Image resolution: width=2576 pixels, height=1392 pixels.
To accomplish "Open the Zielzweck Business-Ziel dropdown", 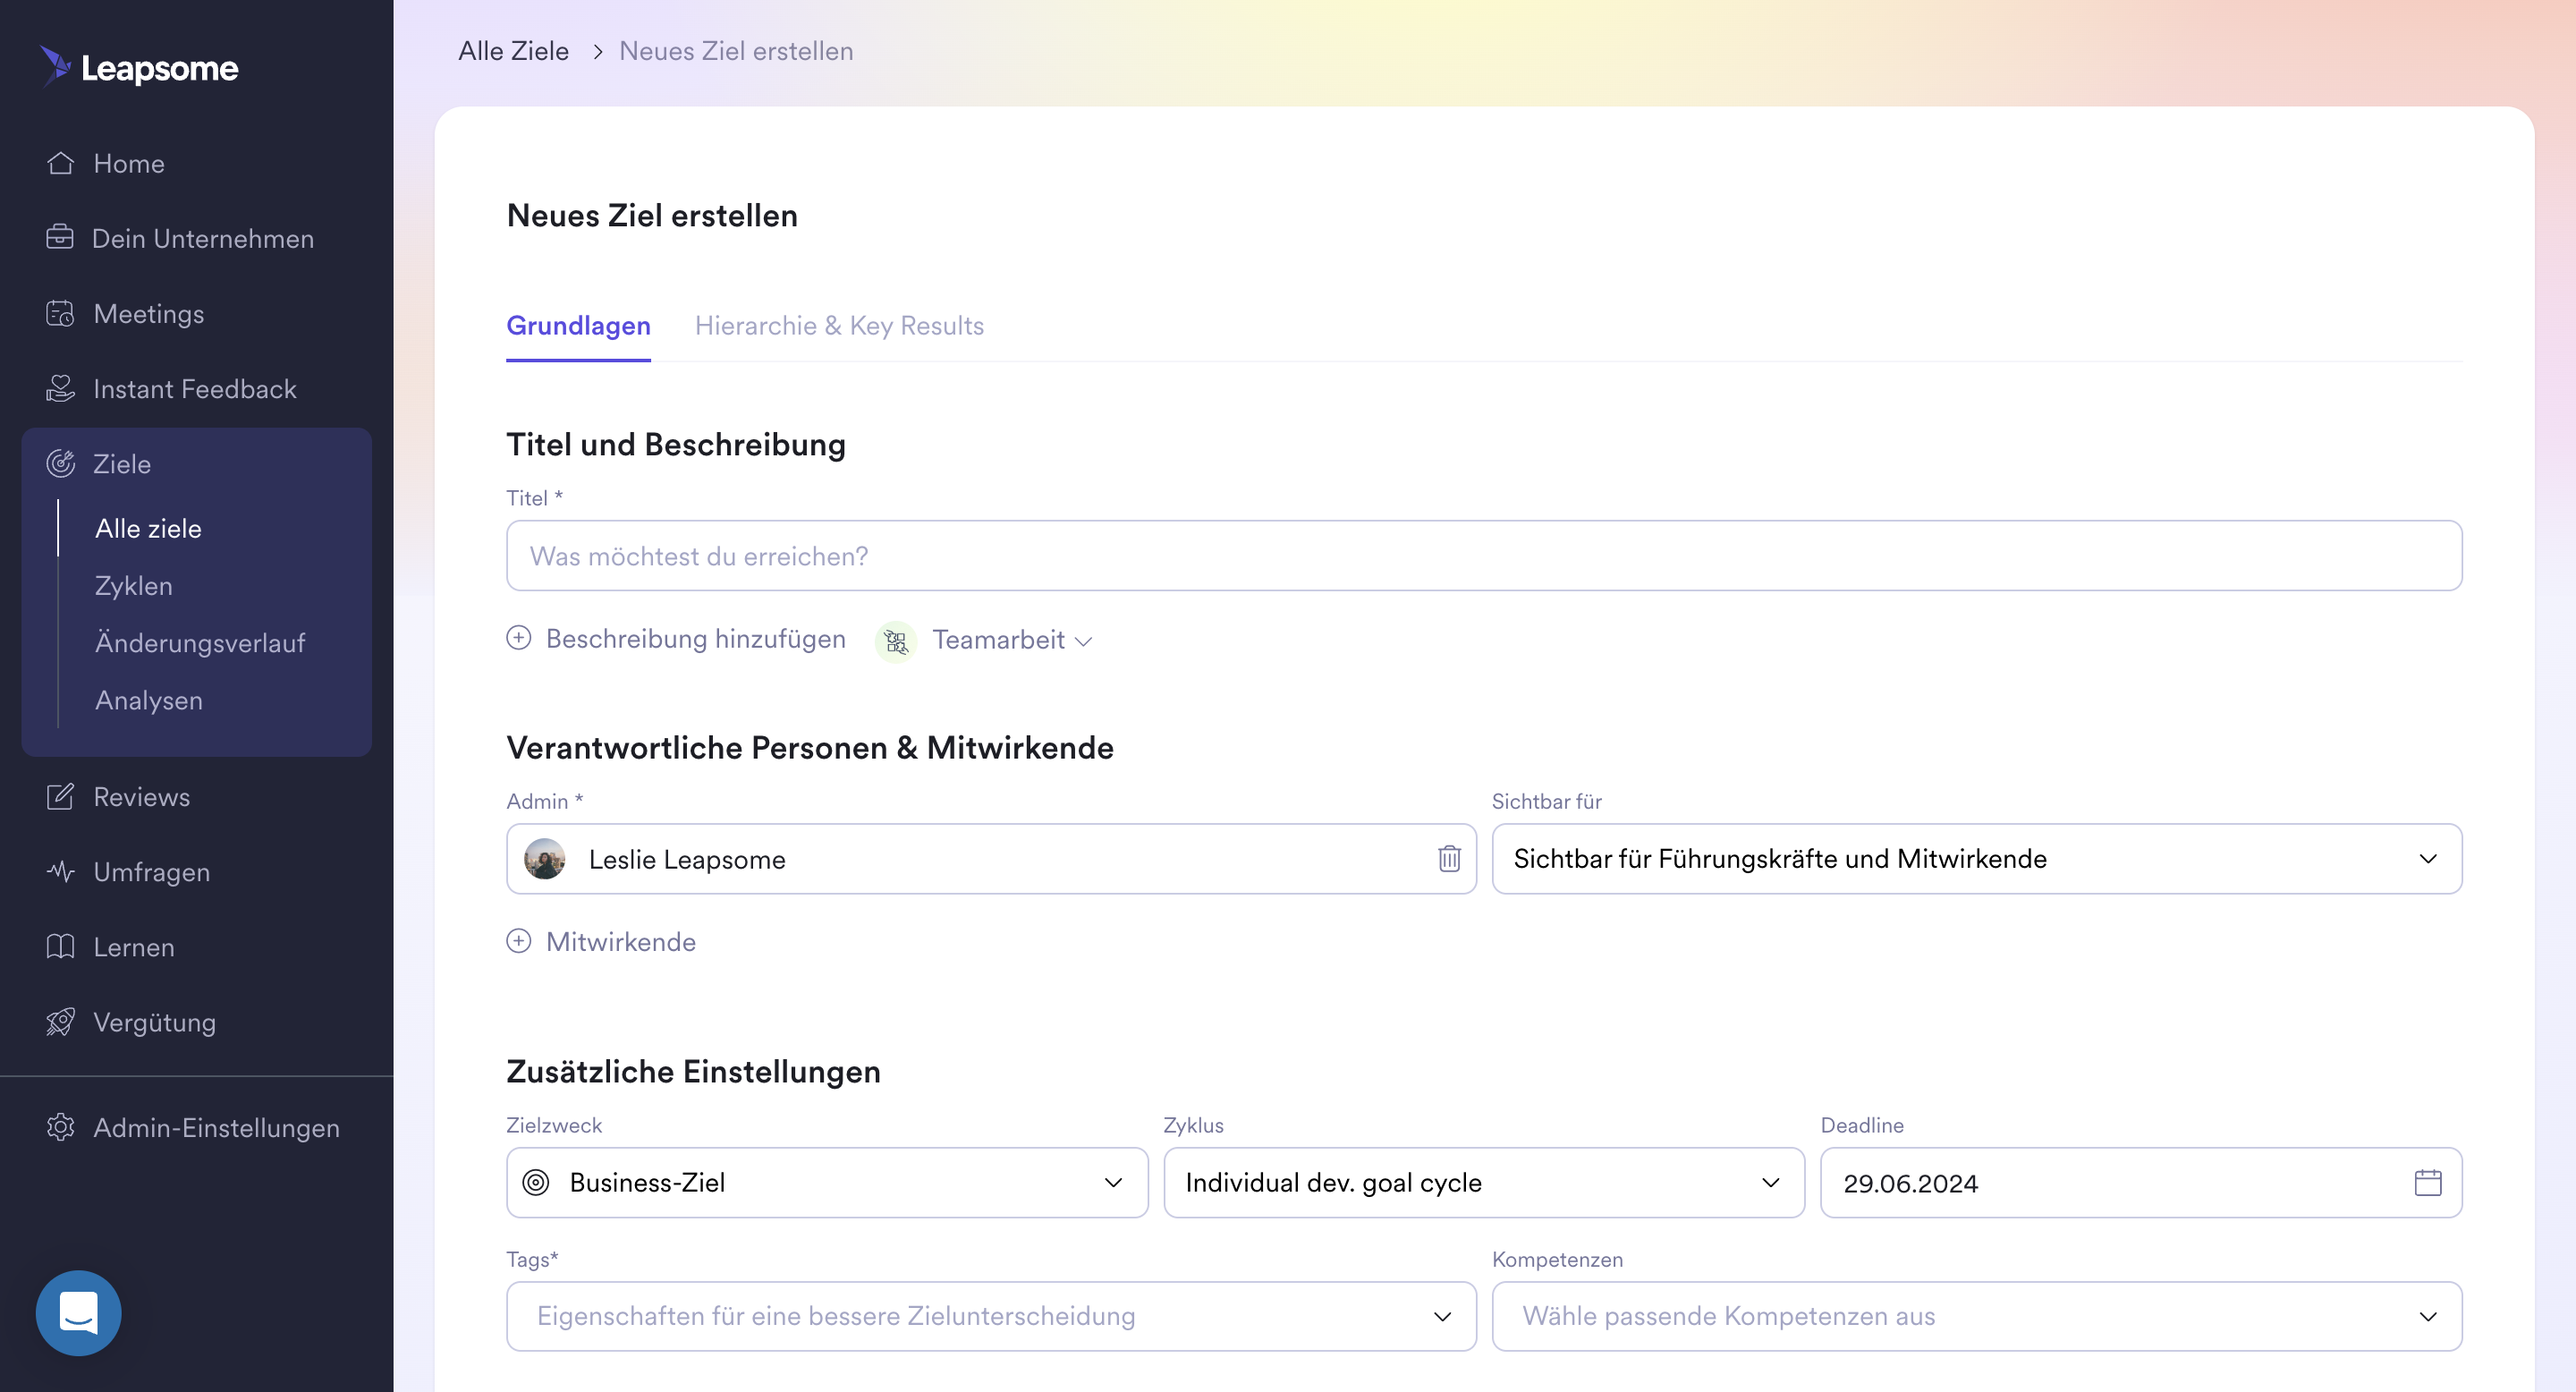I will 827,1182.
